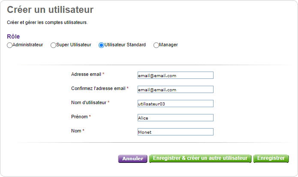The height and width of the screenshot is (177, 298).
Task: Click the "Prénom" label text
Action: pos(79,117)
